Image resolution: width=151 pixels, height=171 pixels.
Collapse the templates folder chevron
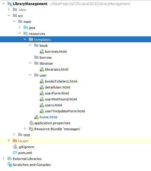click(25, 39)
